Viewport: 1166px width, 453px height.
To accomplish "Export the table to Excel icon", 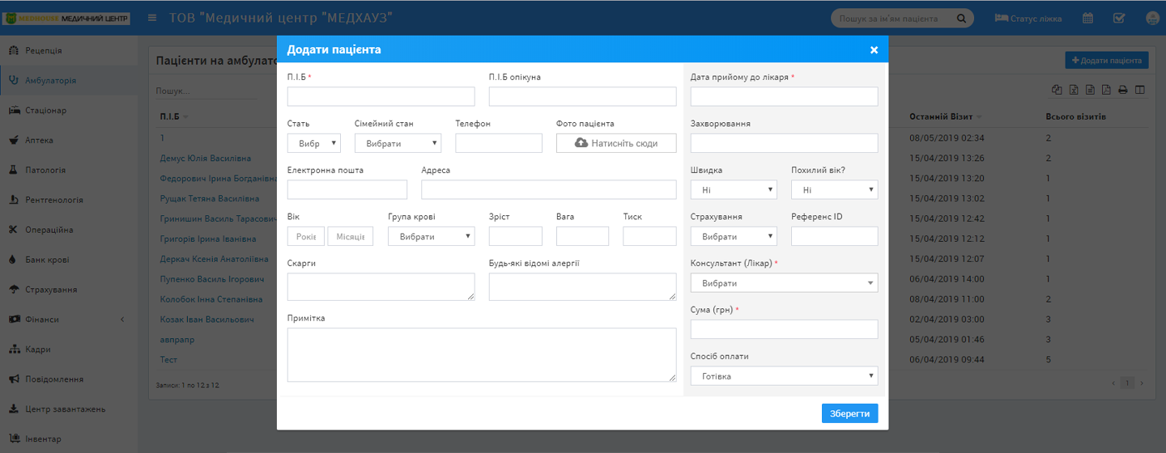I will [1074, 91].
